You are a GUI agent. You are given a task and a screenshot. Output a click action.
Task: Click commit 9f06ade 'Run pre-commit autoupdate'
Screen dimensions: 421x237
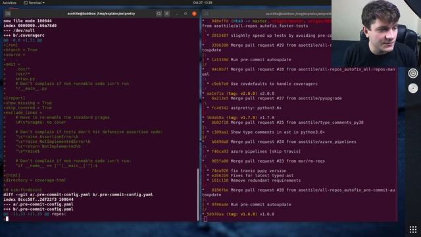point(251,205)
